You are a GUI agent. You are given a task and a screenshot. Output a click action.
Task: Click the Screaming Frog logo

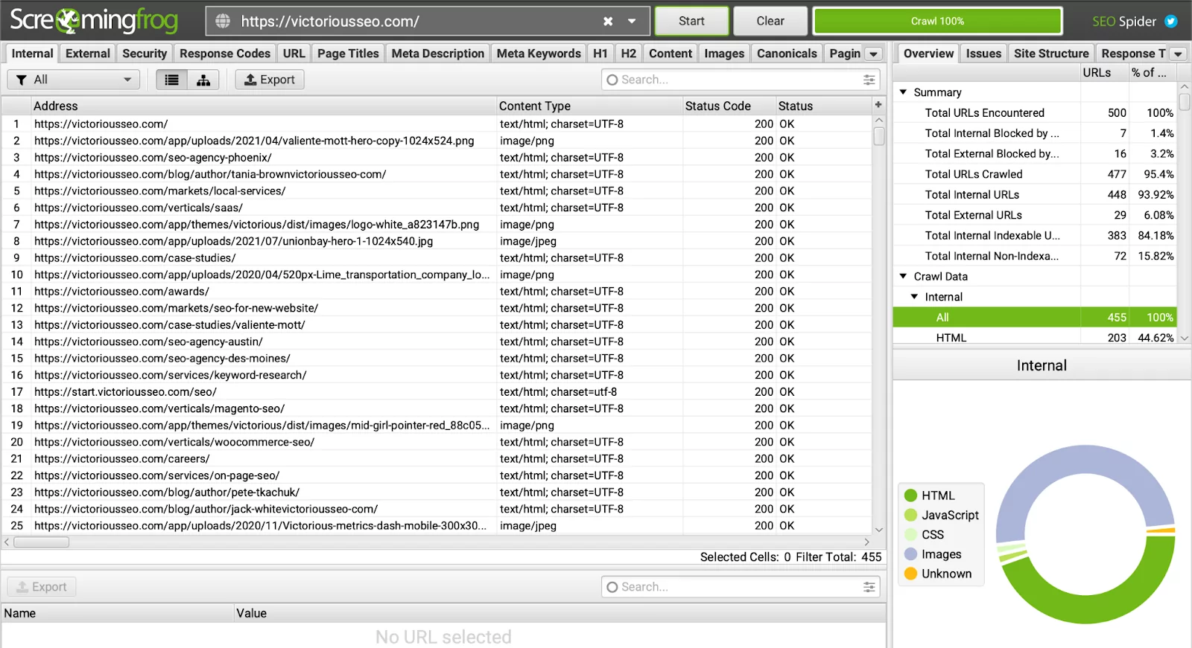(94, 21)
